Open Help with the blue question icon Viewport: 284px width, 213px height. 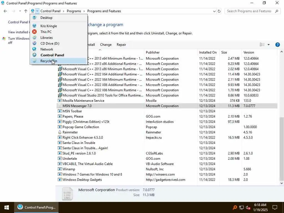click(x=277, y=45)
